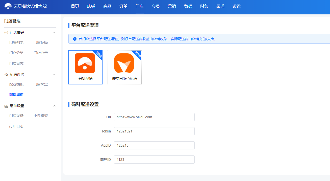Go to 门店列表 in the sidebar

tap(16, 42)
